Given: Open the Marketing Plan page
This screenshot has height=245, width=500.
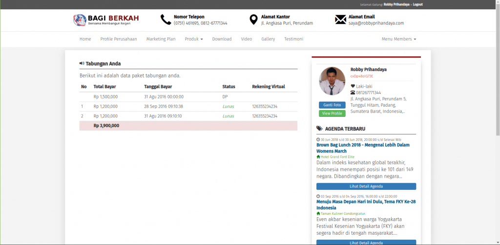Looking at the screenshot, I should (x=161, y=39).
